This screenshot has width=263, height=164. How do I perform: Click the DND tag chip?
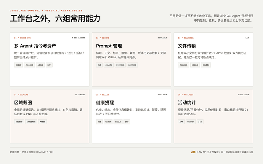pyautogui.click(x=127, y=122)
